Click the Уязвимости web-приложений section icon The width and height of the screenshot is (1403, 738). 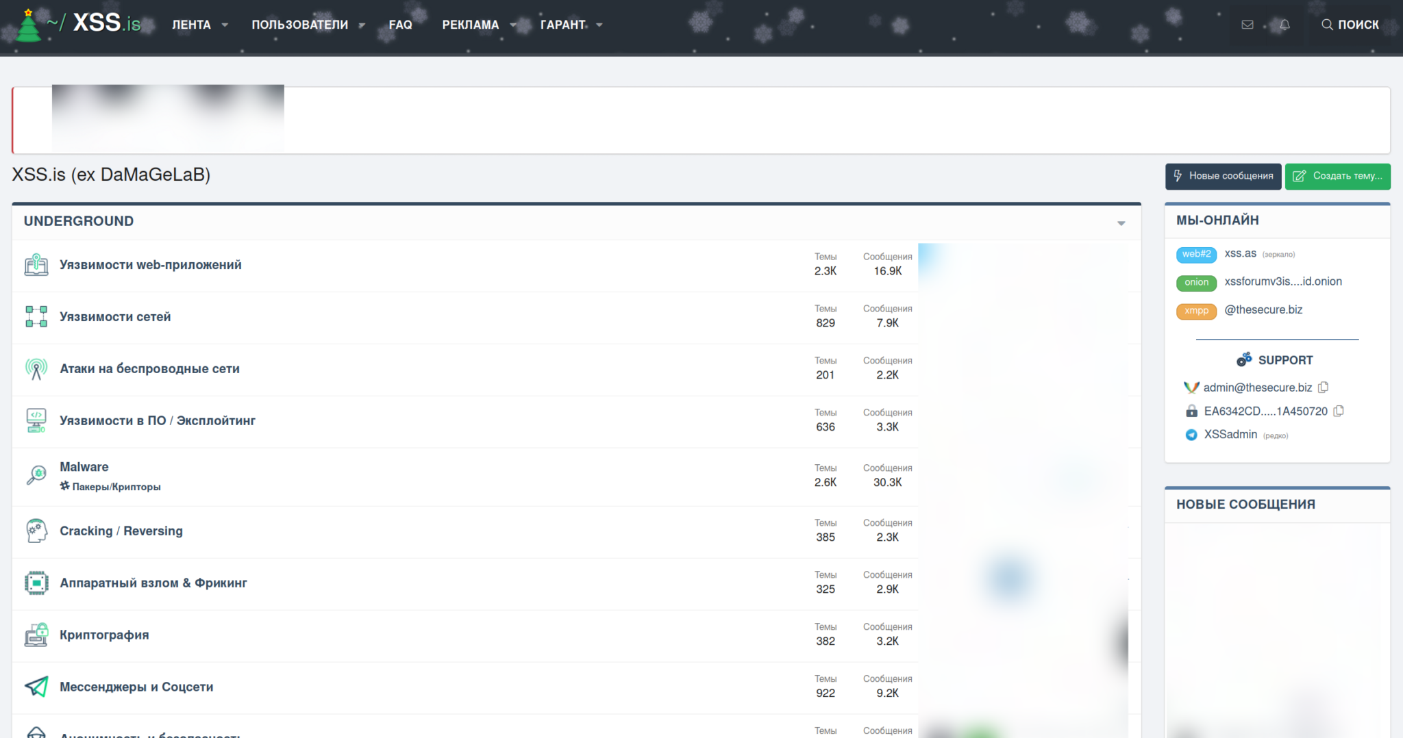coord(36,266)
